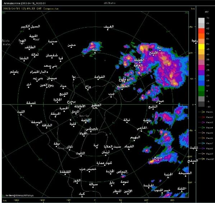
Task: Click the القنفذة location marker
Action: [x=65, y=174]
